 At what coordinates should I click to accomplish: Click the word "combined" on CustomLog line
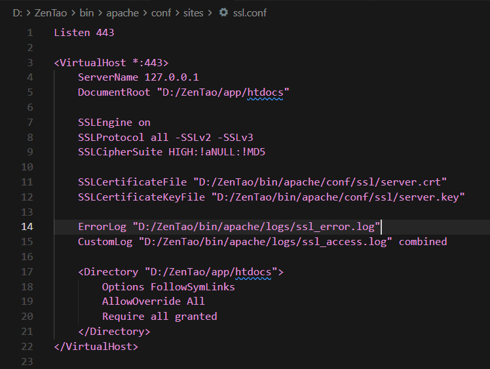423,242
